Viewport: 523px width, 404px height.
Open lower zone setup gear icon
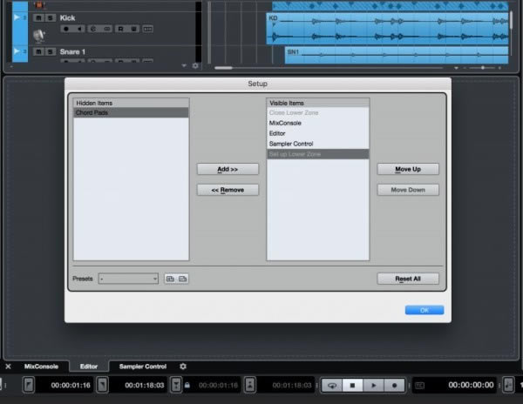tap(183, 367)
